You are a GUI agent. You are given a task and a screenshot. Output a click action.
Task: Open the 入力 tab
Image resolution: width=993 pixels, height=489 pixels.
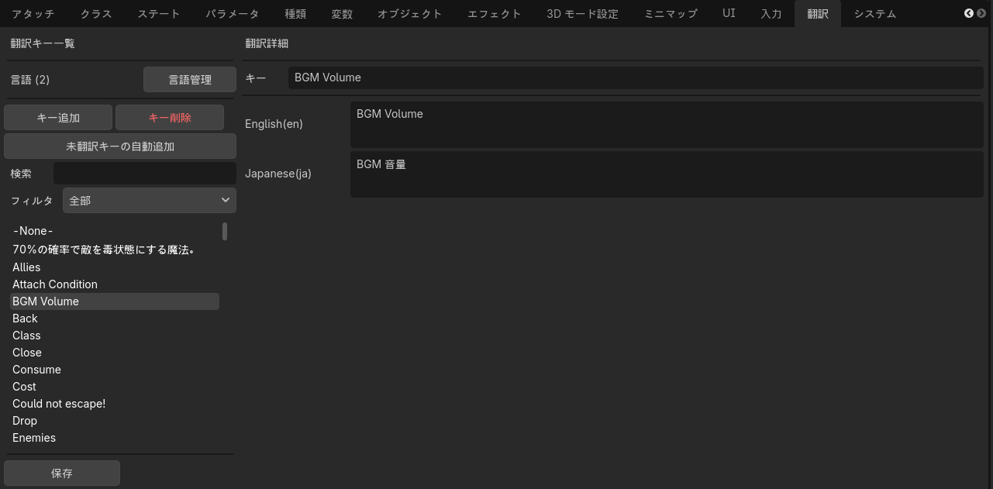click(x=771, y=13)
